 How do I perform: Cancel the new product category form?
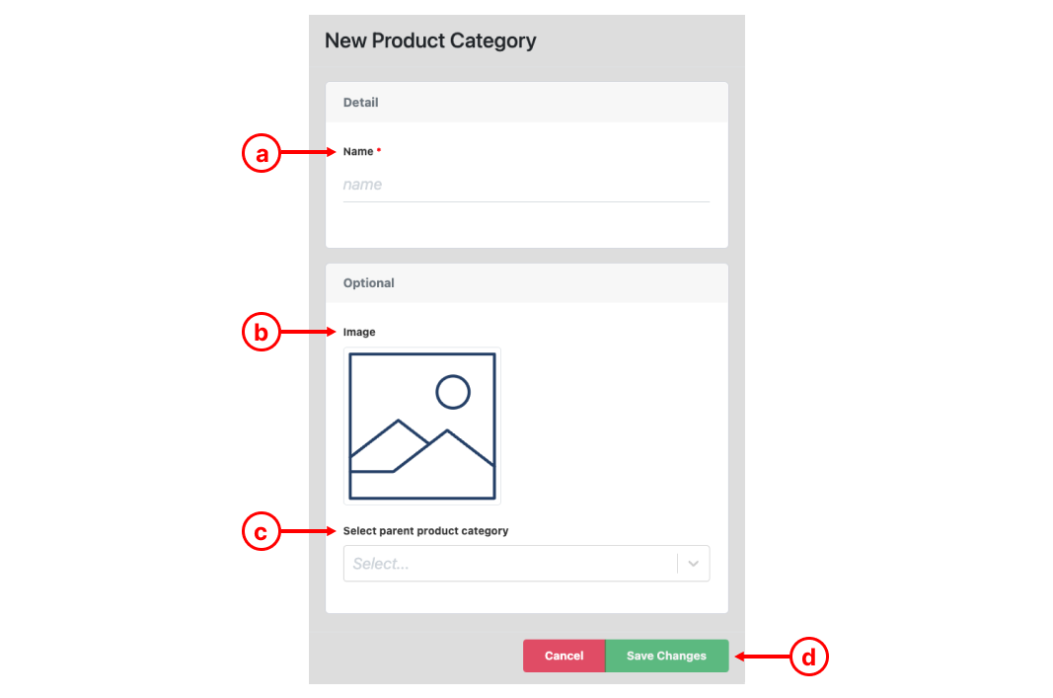564,656
